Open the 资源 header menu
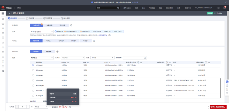 tap(136, 8)
